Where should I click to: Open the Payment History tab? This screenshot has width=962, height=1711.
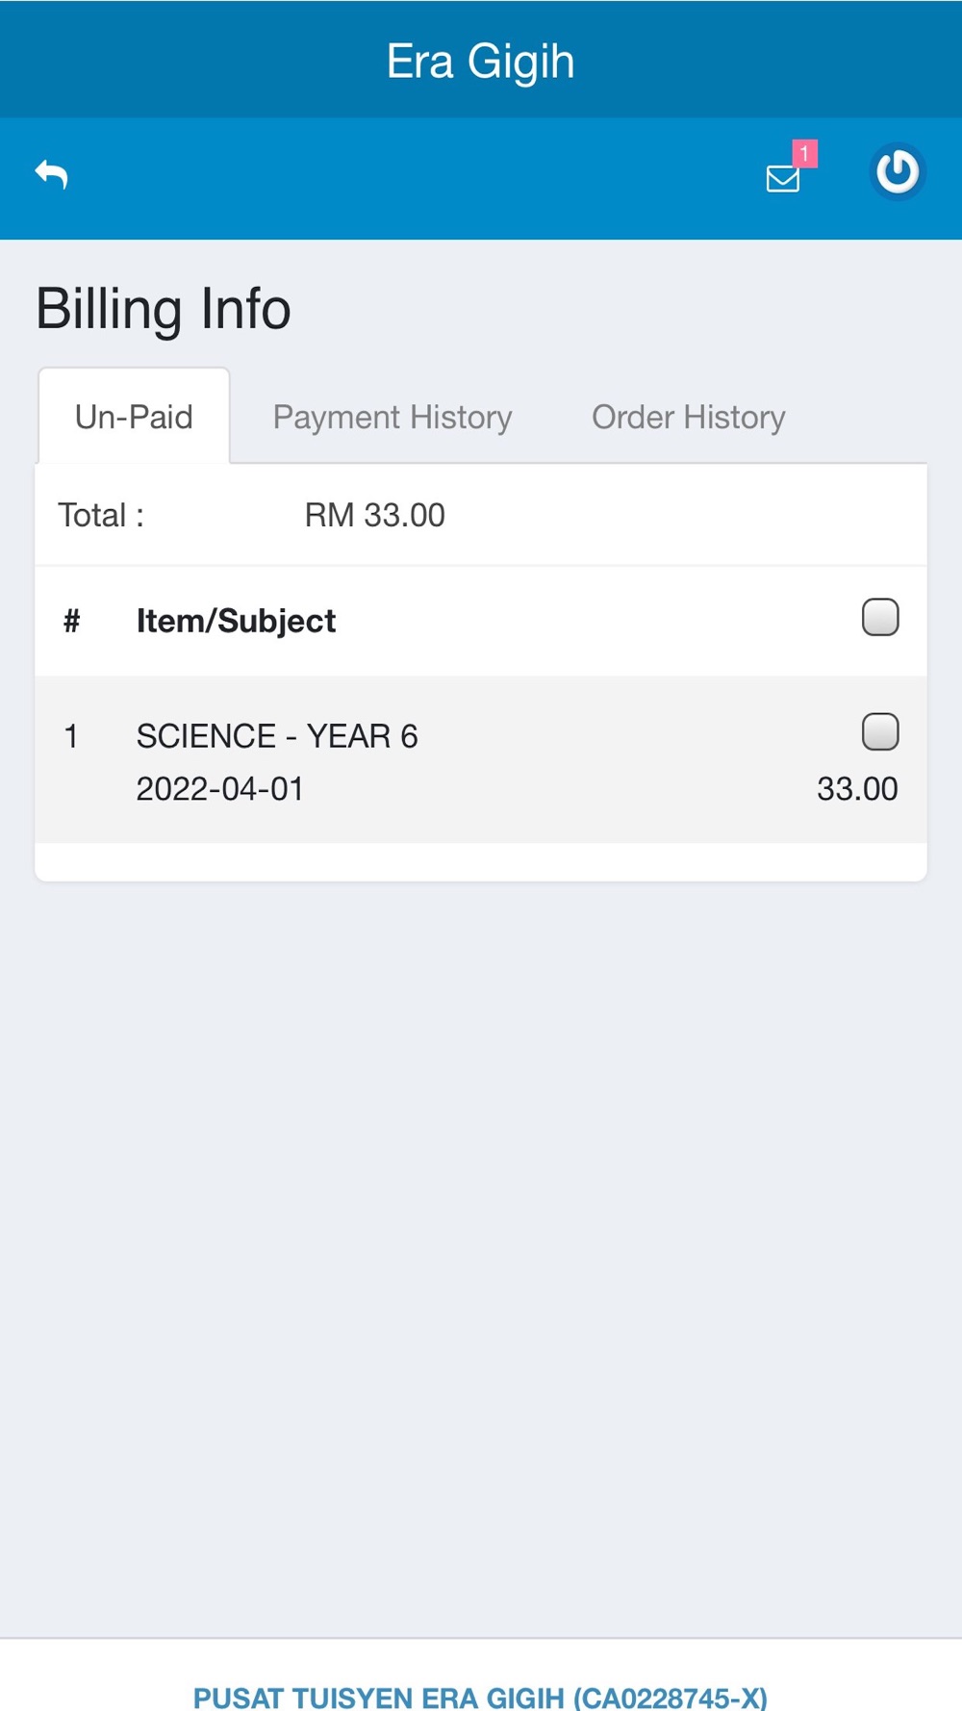point(392,417)
